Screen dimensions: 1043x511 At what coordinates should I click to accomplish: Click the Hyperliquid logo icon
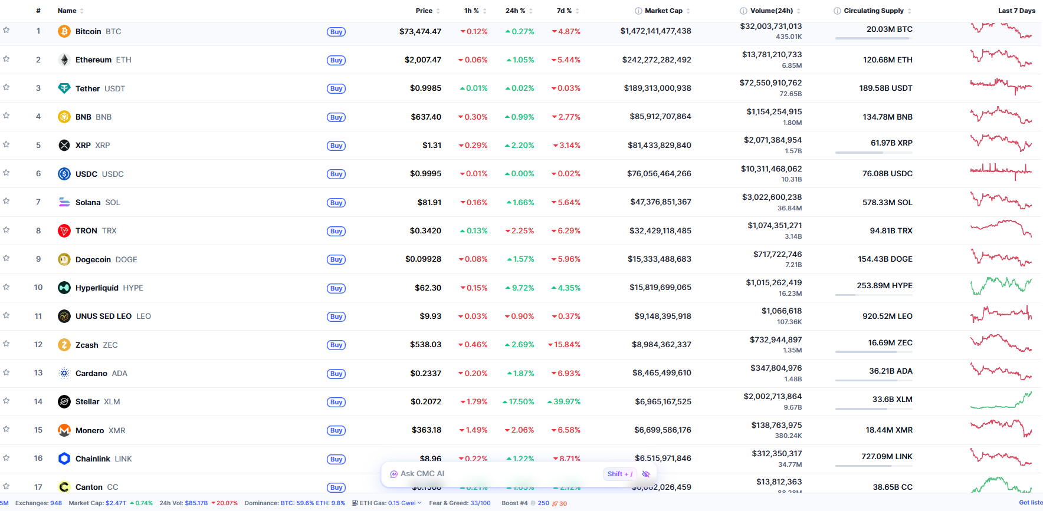(64, 288)
